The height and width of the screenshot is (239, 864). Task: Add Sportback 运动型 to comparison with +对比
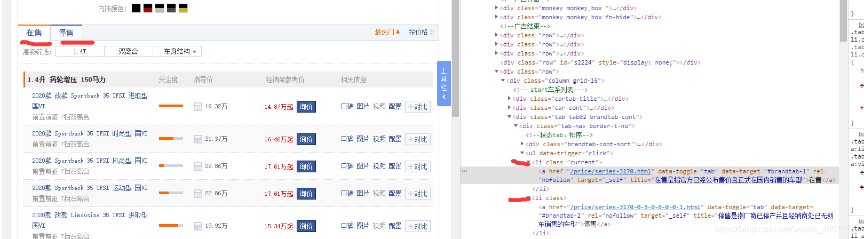coord(418,194)
